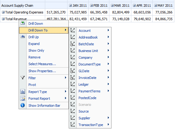The width and height of the screenshot is (175, 130).
Task: Expand the MAY 2011 column header
Action: tap(155, 6)
